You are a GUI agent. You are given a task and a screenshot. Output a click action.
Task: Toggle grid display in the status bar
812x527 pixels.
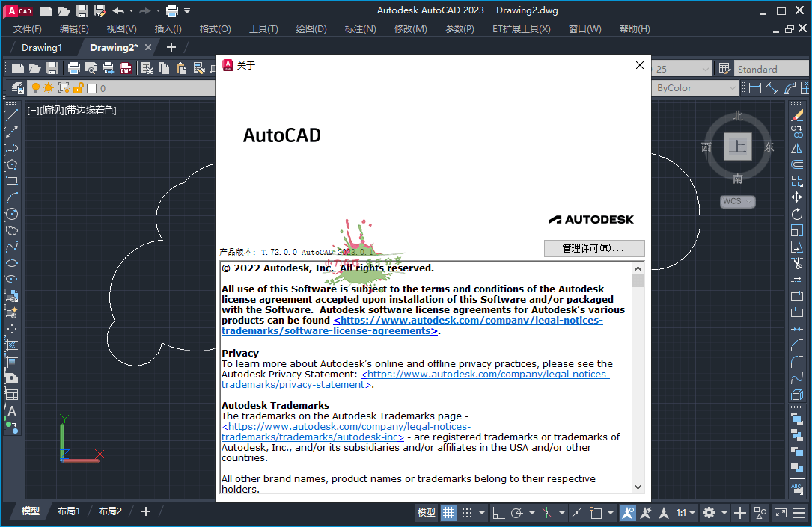pos(448,513)
